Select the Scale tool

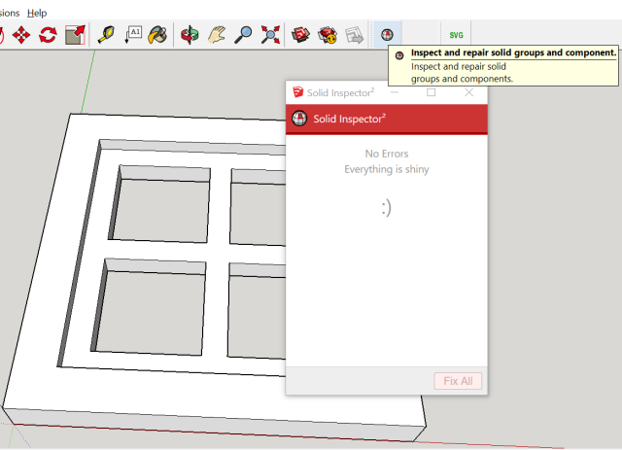[75, 35]
